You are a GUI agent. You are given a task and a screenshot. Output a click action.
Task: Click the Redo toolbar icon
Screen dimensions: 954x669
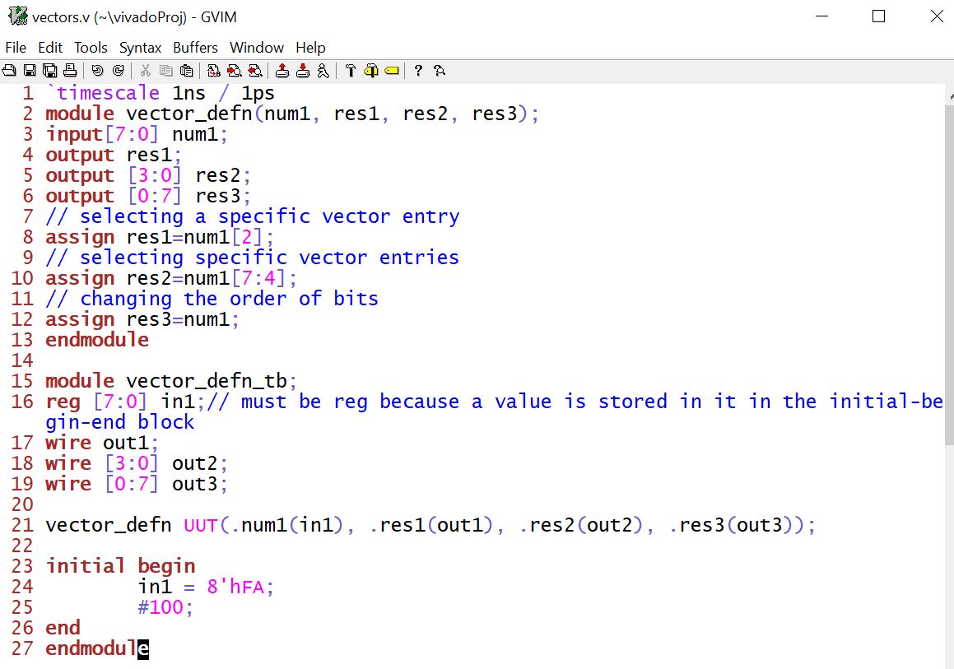click(x=119, y=71)
